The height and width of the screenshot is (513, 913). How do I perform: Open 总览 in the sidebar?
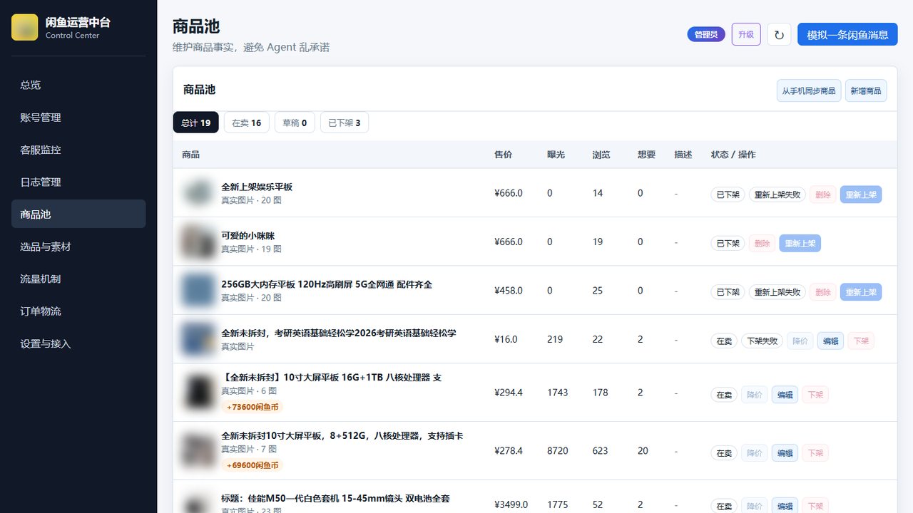pyautogui.click(x=78, y=85)
